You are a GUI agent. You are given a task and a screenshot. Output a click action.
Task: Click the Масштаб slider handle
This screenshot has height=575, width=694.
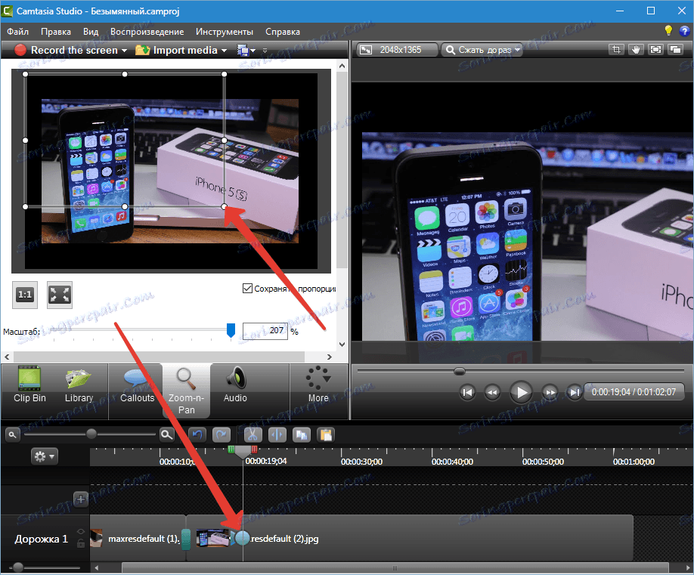231,330
